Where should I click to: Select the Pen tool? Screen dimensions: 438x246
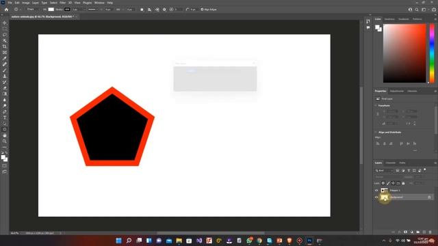[5, 111]
